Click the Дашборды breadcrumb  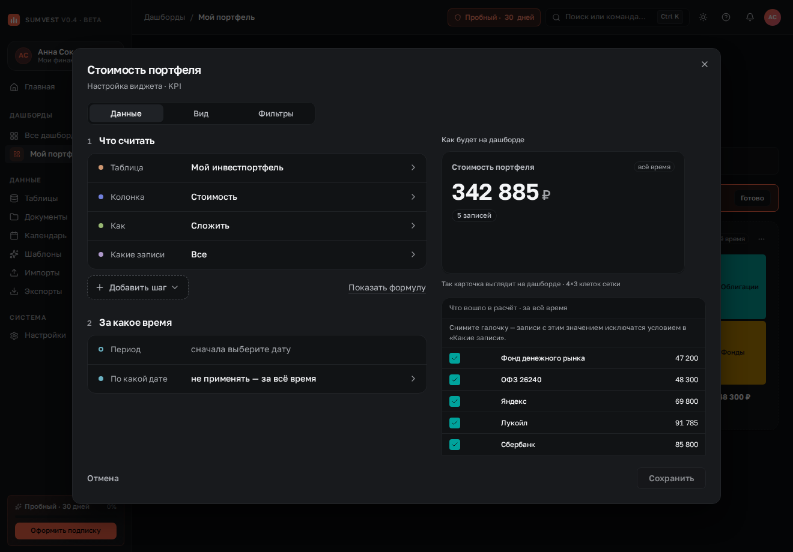tap(165, 17)
